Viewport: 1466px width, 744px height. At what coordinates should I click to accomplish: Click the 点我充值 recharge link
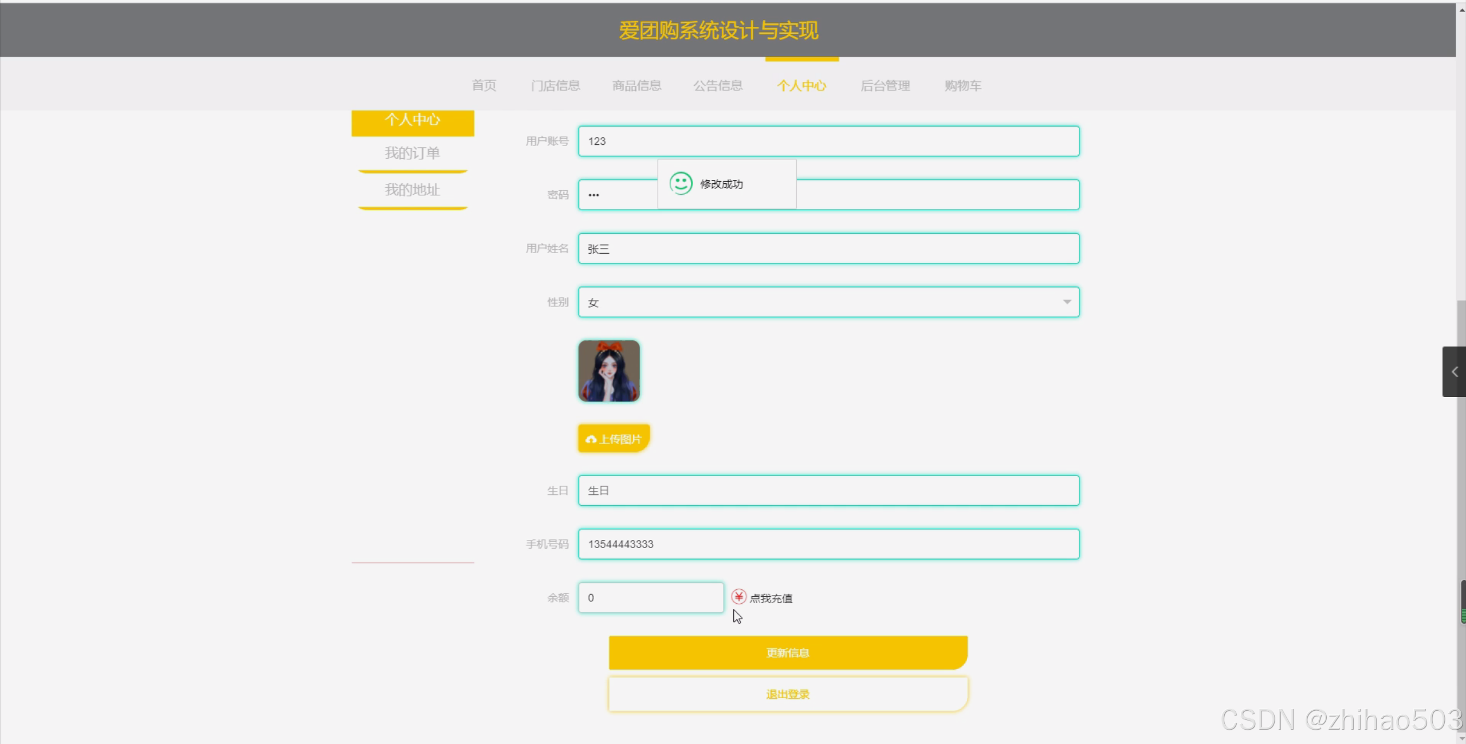[771, 598]
